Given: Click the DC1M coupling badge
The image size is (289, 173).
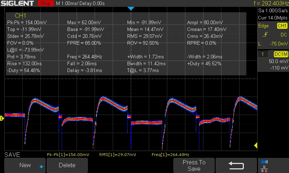Looking at the screenshot, I should pos(281,54).
